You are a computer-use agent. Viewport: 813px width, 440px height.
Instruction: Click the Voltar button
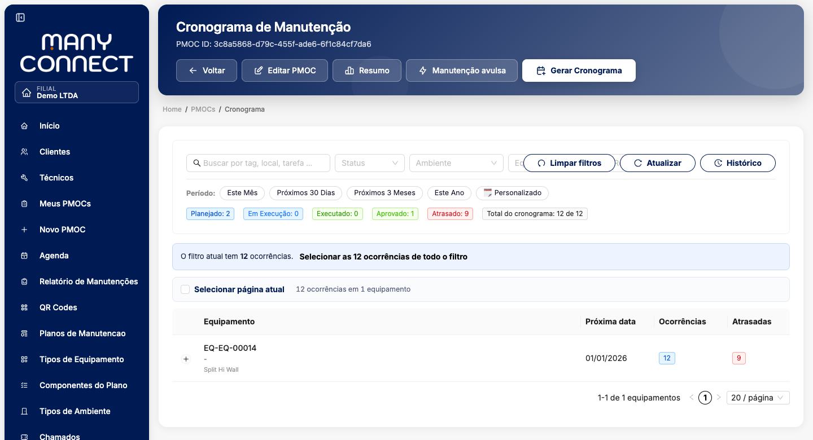(207, 71)
